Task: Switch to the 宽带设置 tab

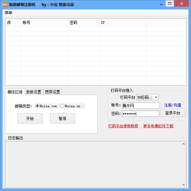Action: point(52,92)
